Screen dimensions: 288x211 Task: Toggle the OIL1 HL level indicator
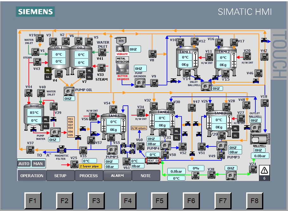[x=48, y=70]
